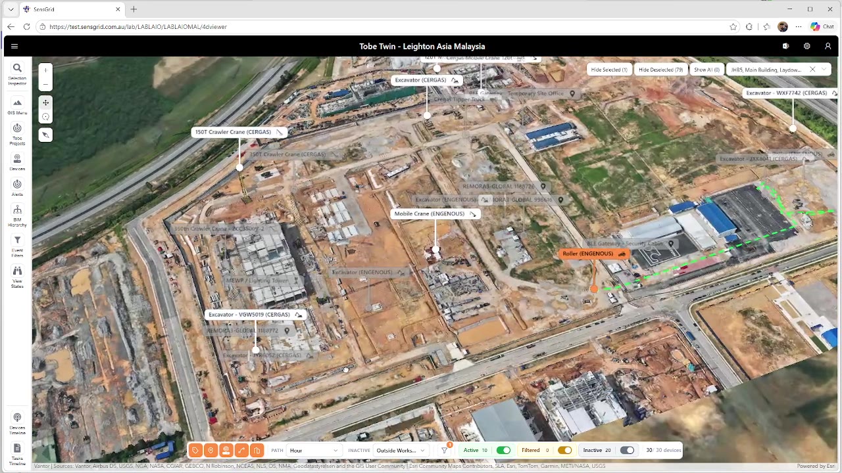Select the white Excavator (CERGAS) label

tap(426, 80)
